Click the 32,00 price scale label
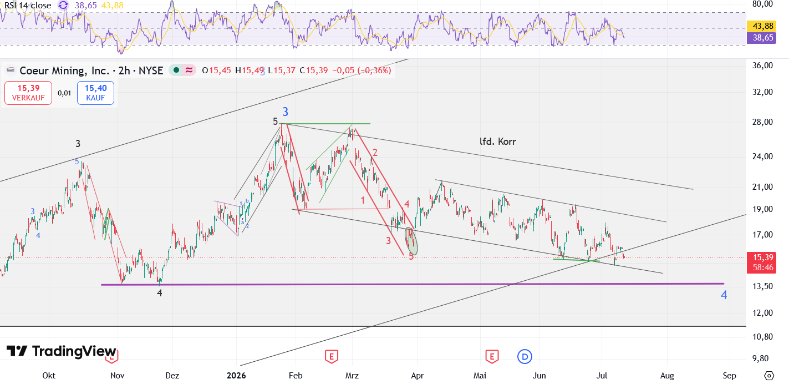Screen dimensions: 789x384 pyautogui.click(x=763, y=92)
